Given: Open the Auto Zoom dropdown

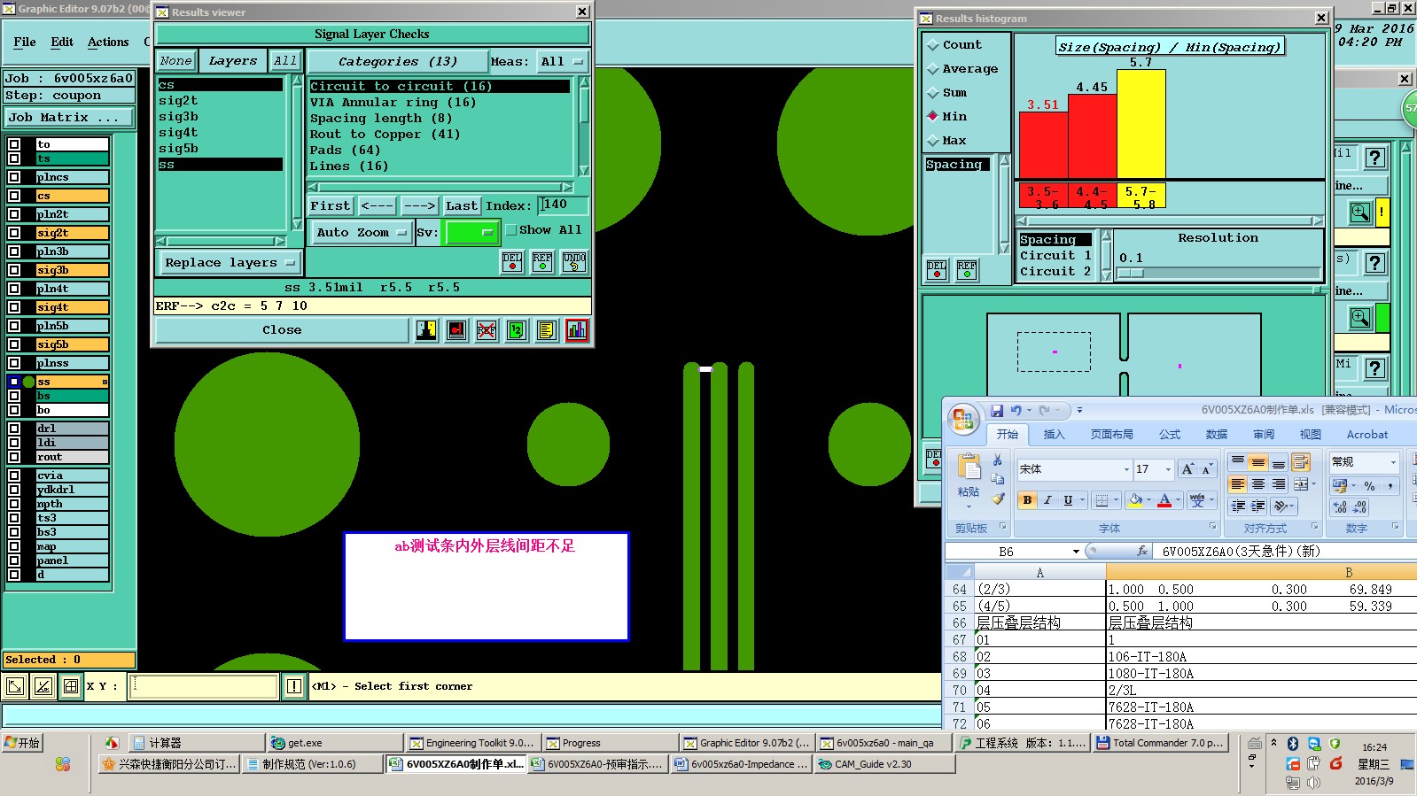Looking at the screenshot, I should coord(362,233).
